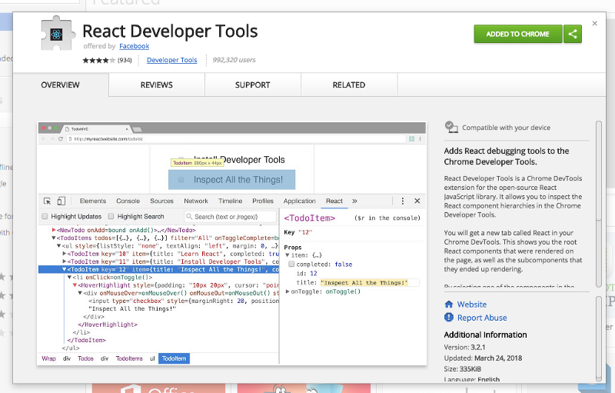Click the device toolbar toggle icon in screenshot
The width and height of the screenshot is (615, 393).
tap(61, 201)
